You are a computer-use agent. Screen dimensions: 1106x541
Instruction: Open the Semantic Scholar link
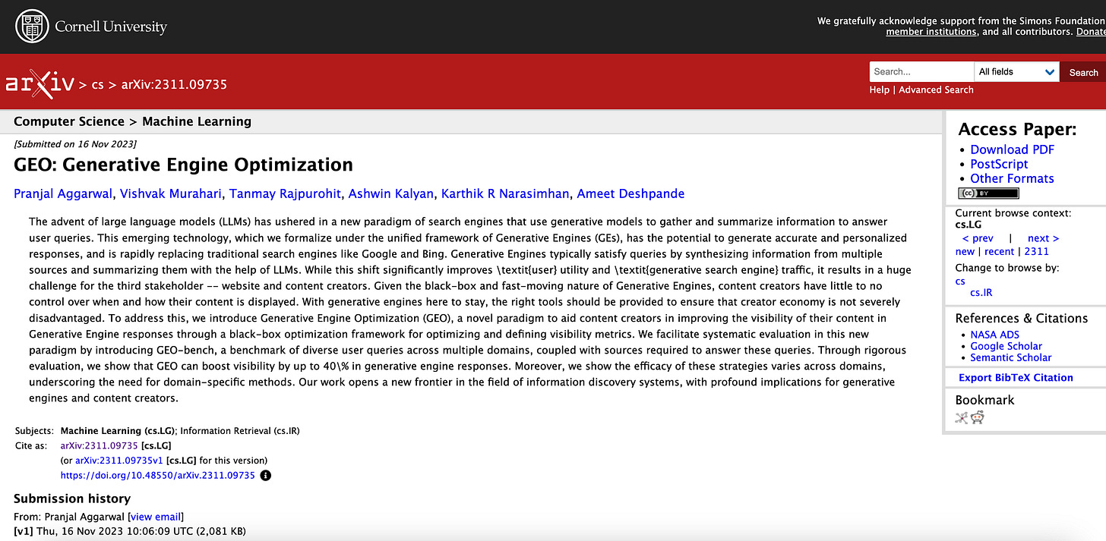(1010, 357)
